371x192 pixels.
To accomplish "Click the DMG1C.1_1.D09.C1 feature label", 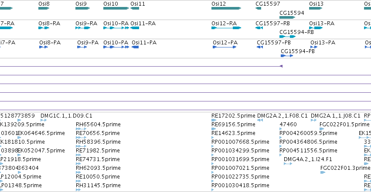I will 66,116.
